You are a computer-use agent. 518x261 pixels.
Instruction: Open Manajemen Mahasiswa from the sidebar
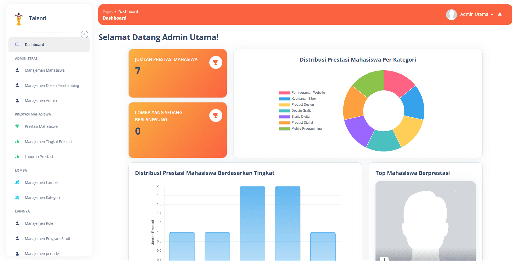coord(45,70)
